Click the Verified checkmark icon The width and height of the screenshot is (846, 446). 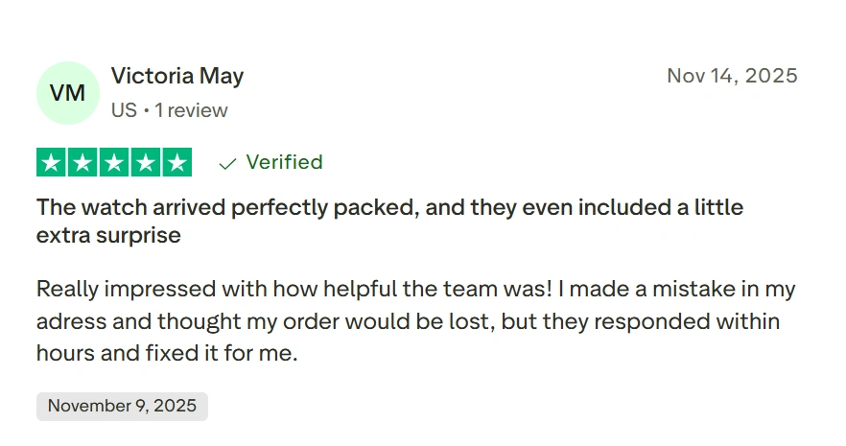[227, 163]
